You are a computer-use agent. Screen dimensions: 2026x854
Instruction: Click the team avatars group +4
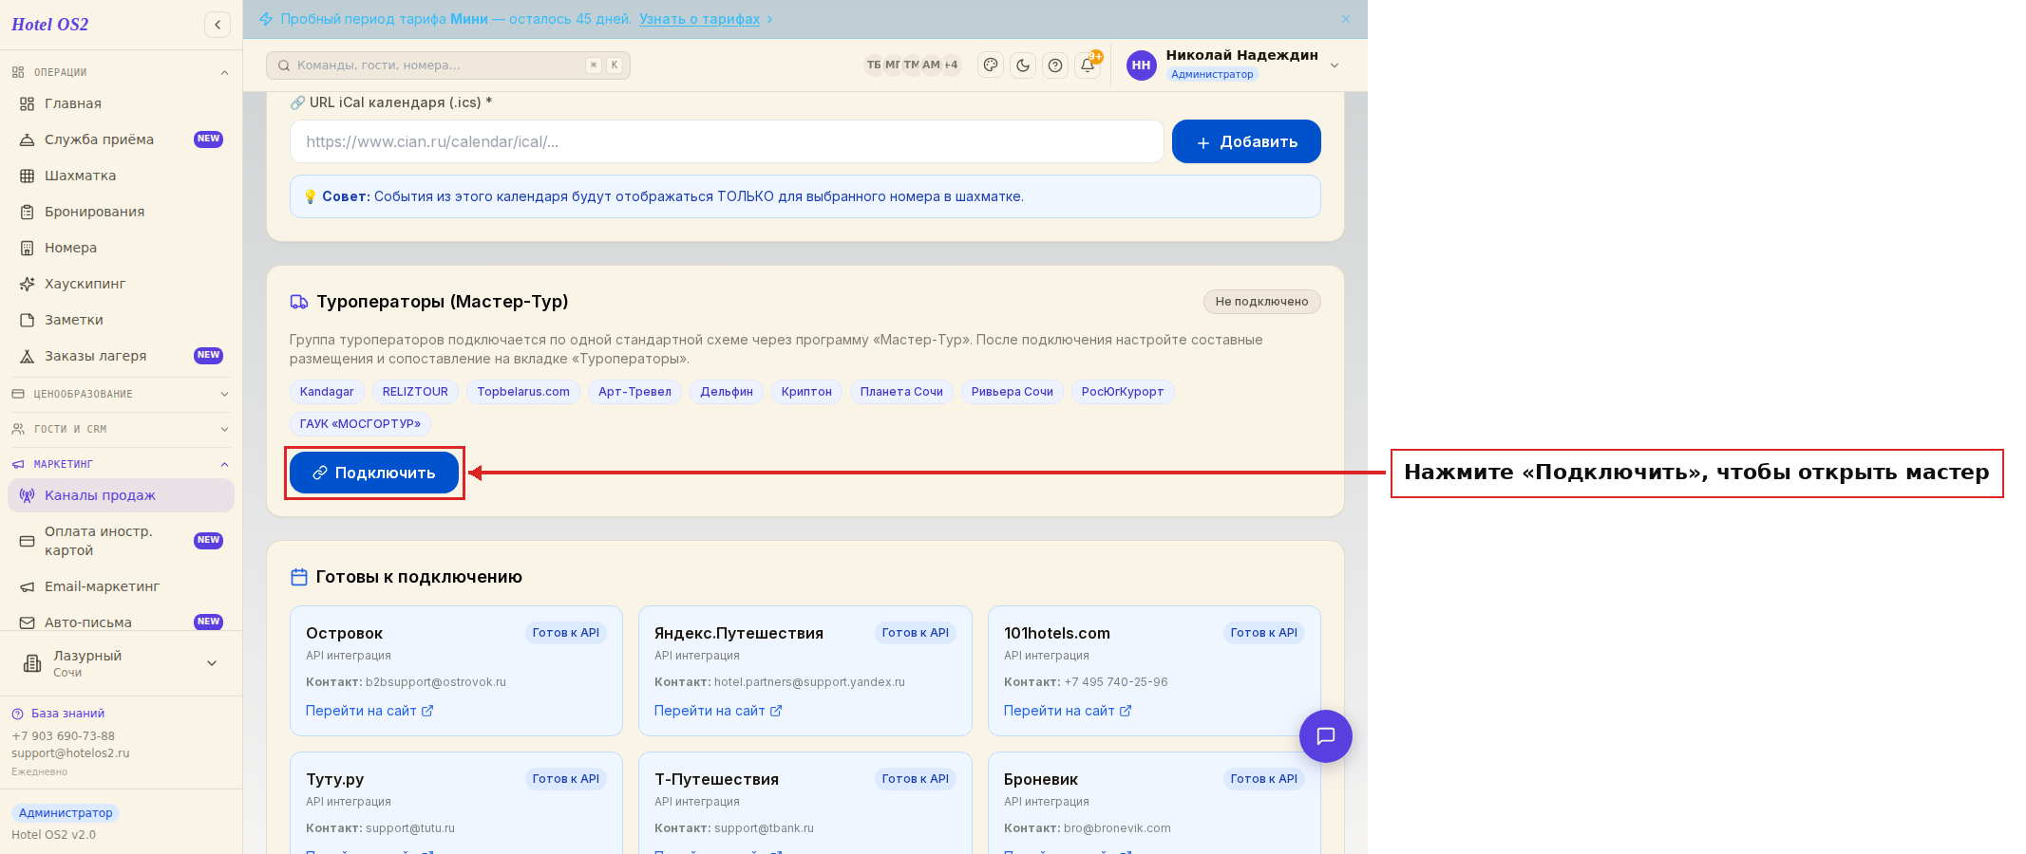click(x=912, y=65)
